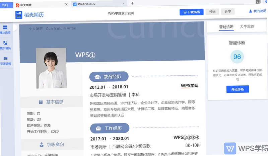
Task: Click the 现所在地：珠海 info line
Action: click(x=39, y=125)
